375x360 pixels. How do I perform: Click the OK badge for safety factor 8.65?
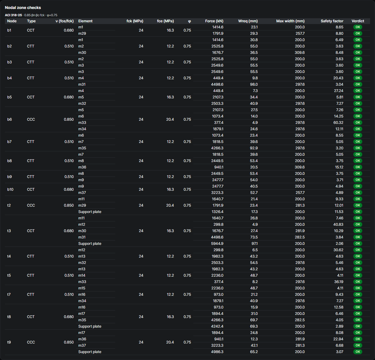(358, 27)
